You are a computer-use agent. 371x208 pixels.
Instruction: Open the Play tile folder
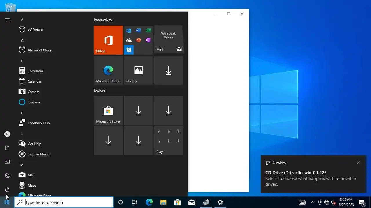169,141
